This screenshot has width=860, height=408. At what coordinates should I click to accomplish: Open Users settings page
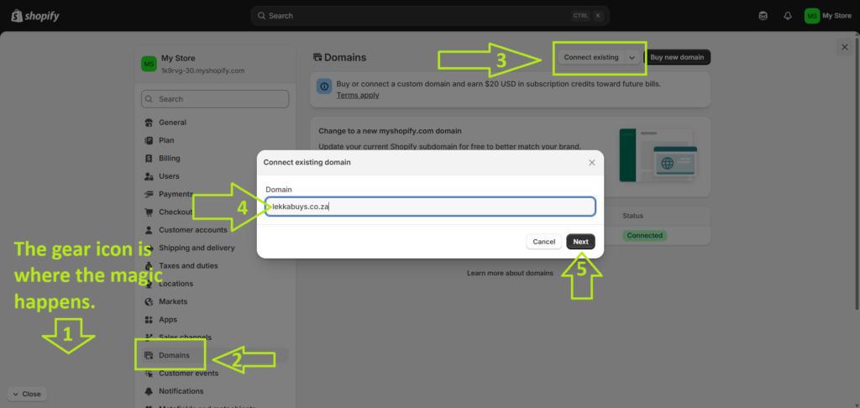[168, 176]
